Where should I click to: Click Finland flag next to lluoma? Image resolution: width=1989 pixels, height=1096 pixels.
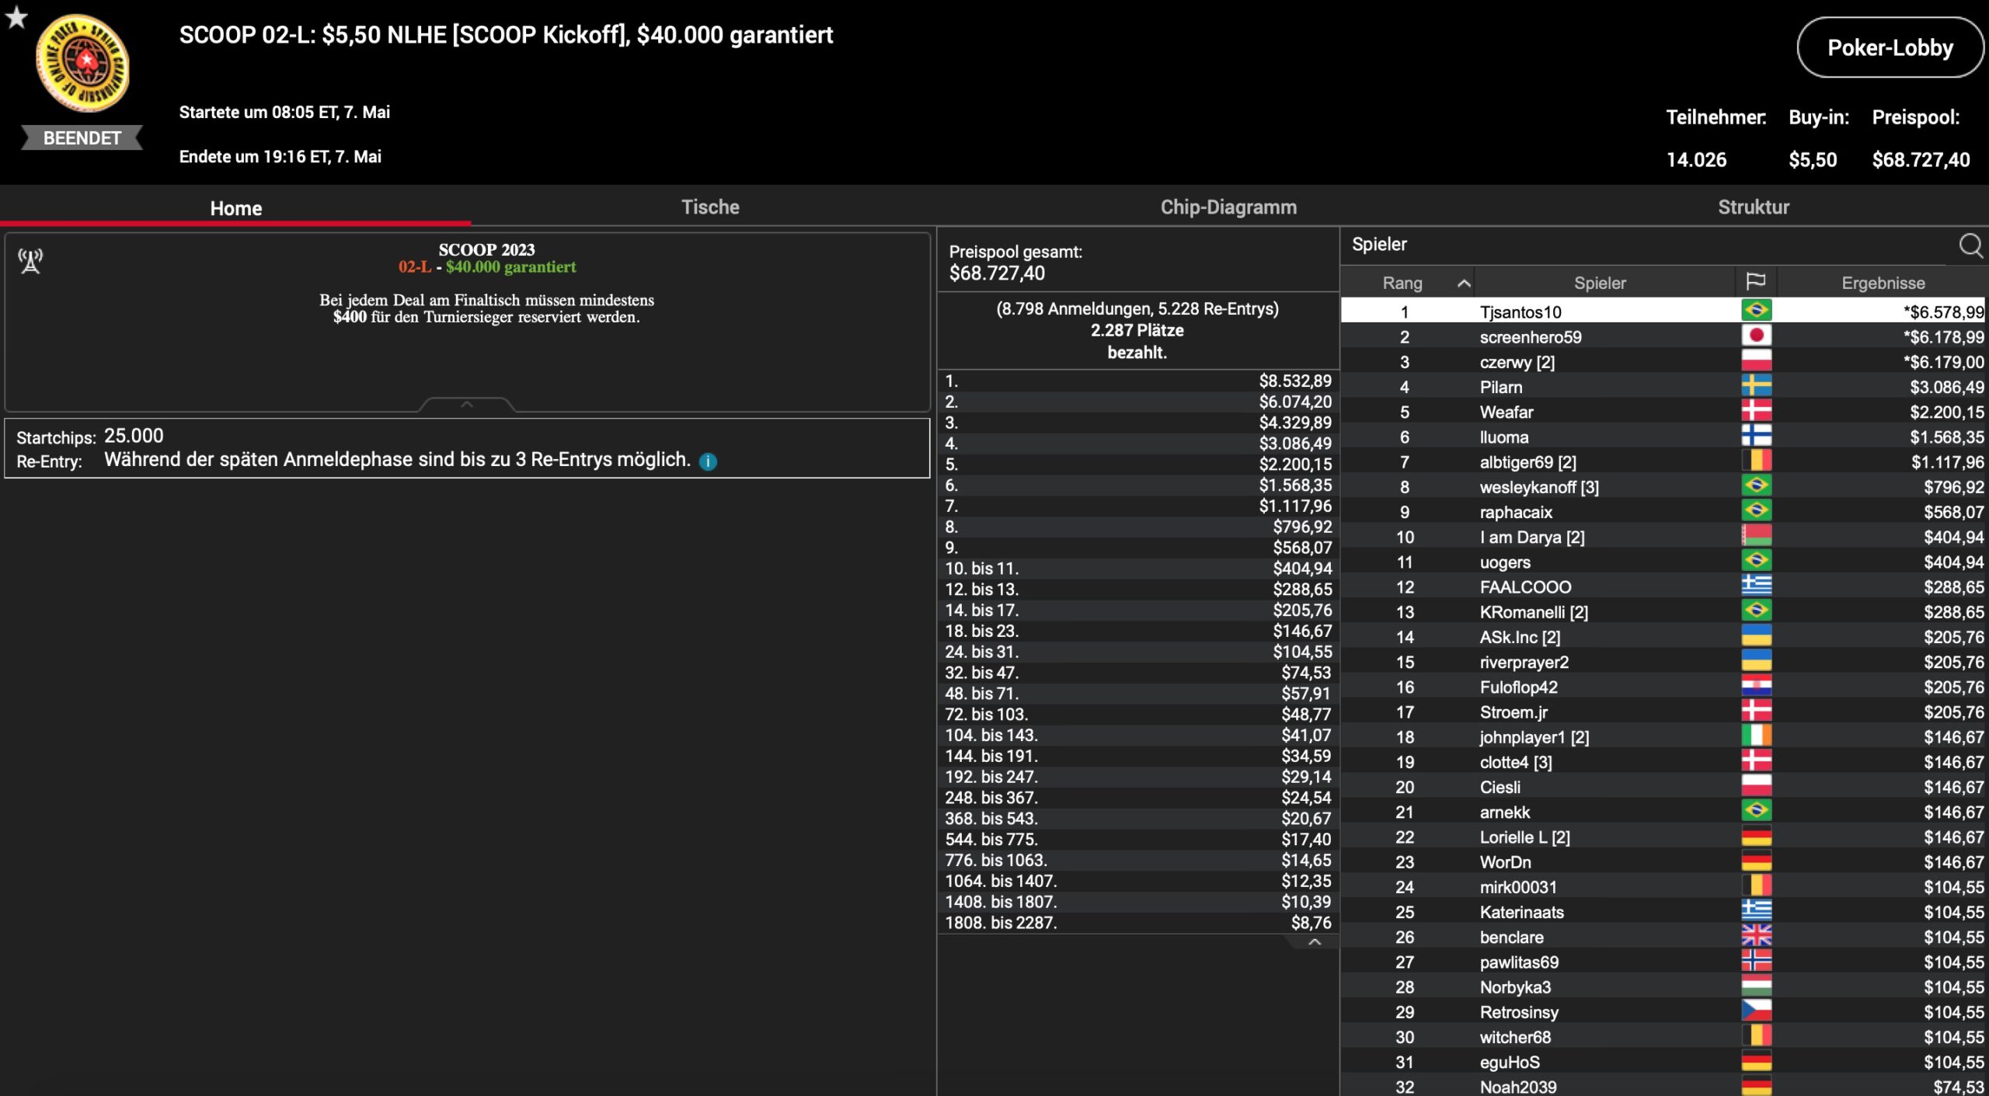[1756, 435]
